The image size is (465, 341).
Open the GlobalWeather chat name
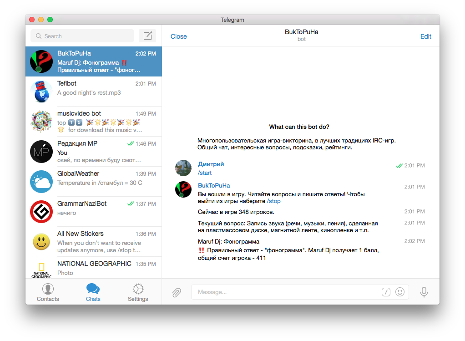(x=78, y=173)
